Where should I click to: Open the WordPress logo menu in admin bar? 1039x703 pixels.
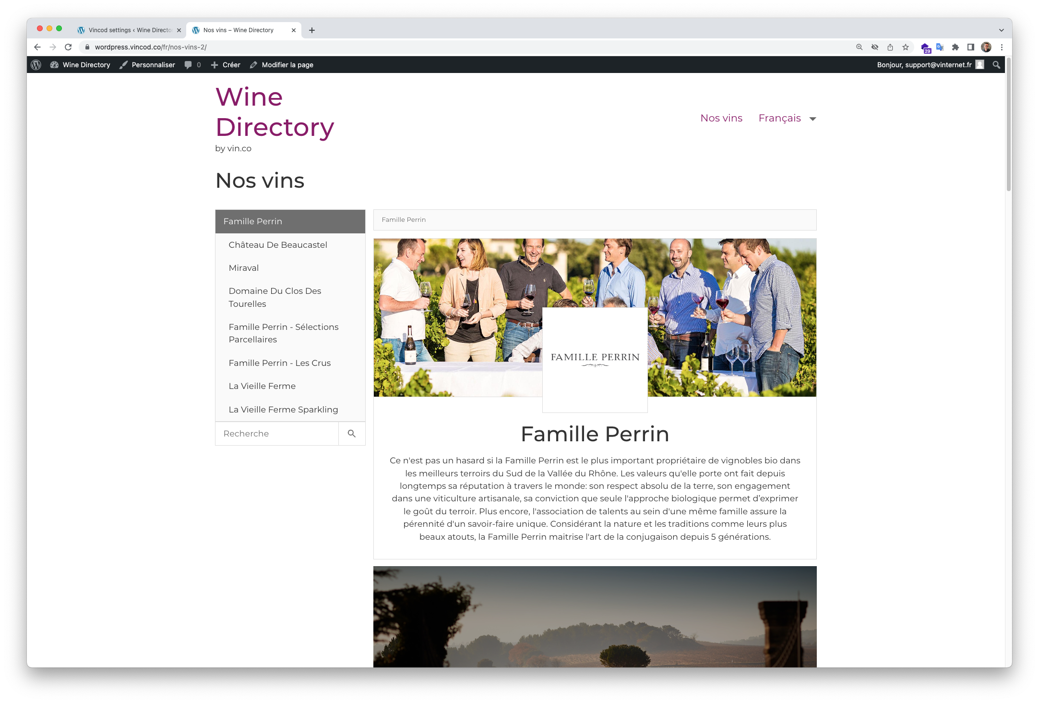(36, 65)
